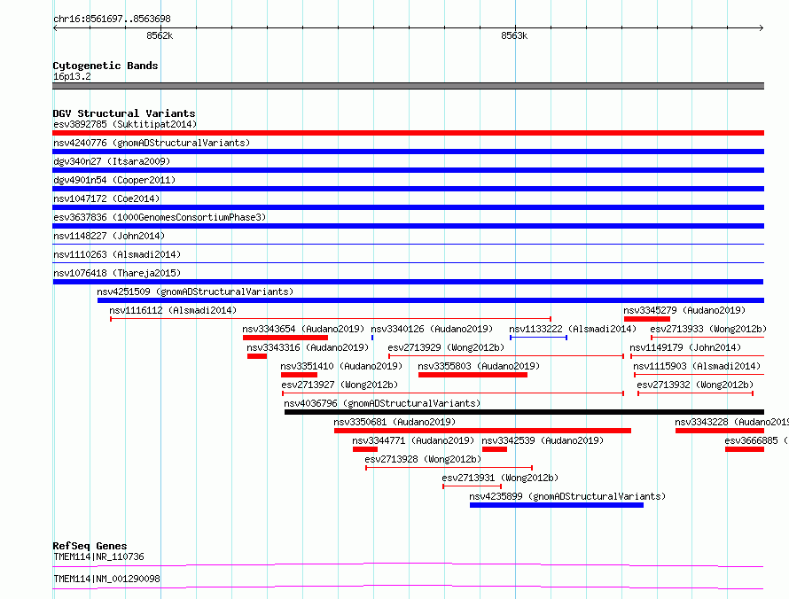This screenshot has width=789, height=599.
Task: Select the nsv3345279 (Audano2019) label
Action: tap(684, 310)
